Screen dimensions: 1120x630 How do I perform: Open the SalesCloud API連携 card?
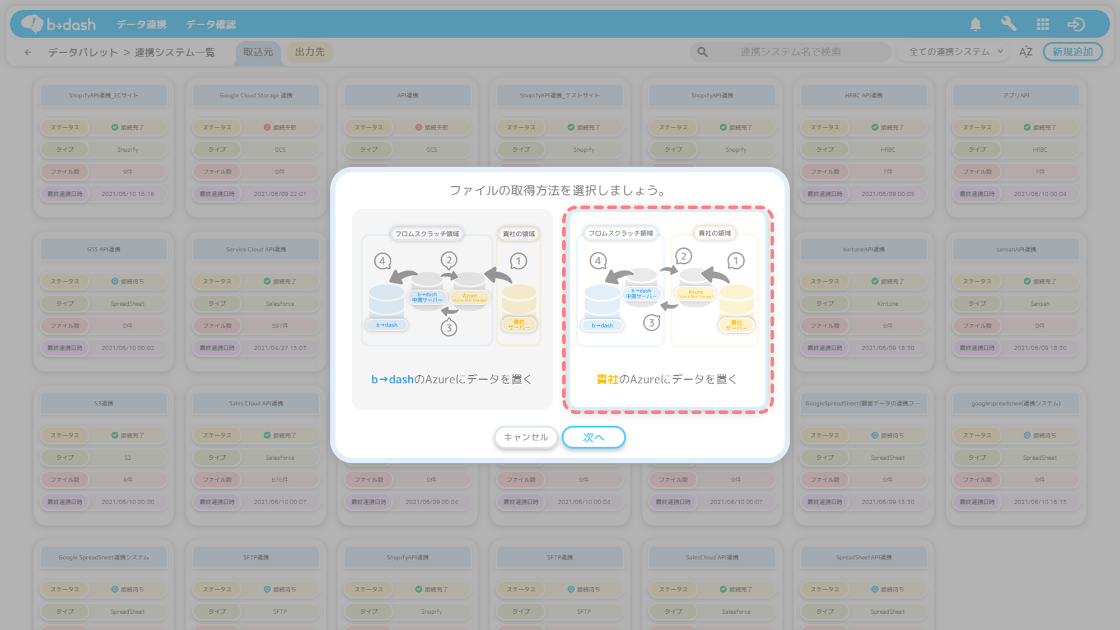tap(712, 585)
